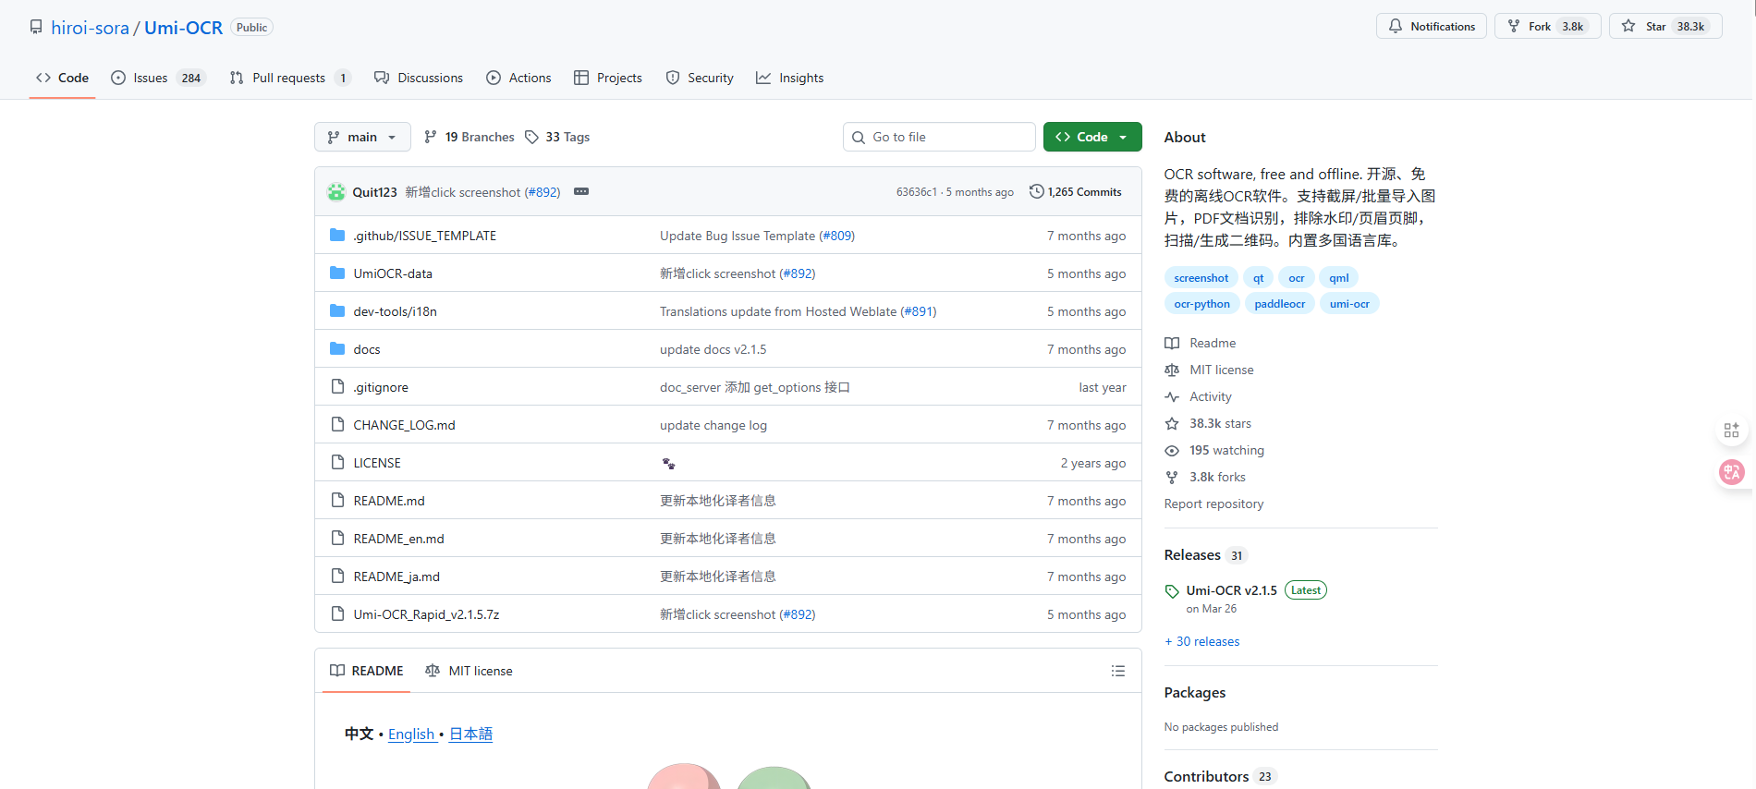Open the Pull requests tab
This screenshot has width=1756, height=789.
pyautogui.click(x=290, y=78)
